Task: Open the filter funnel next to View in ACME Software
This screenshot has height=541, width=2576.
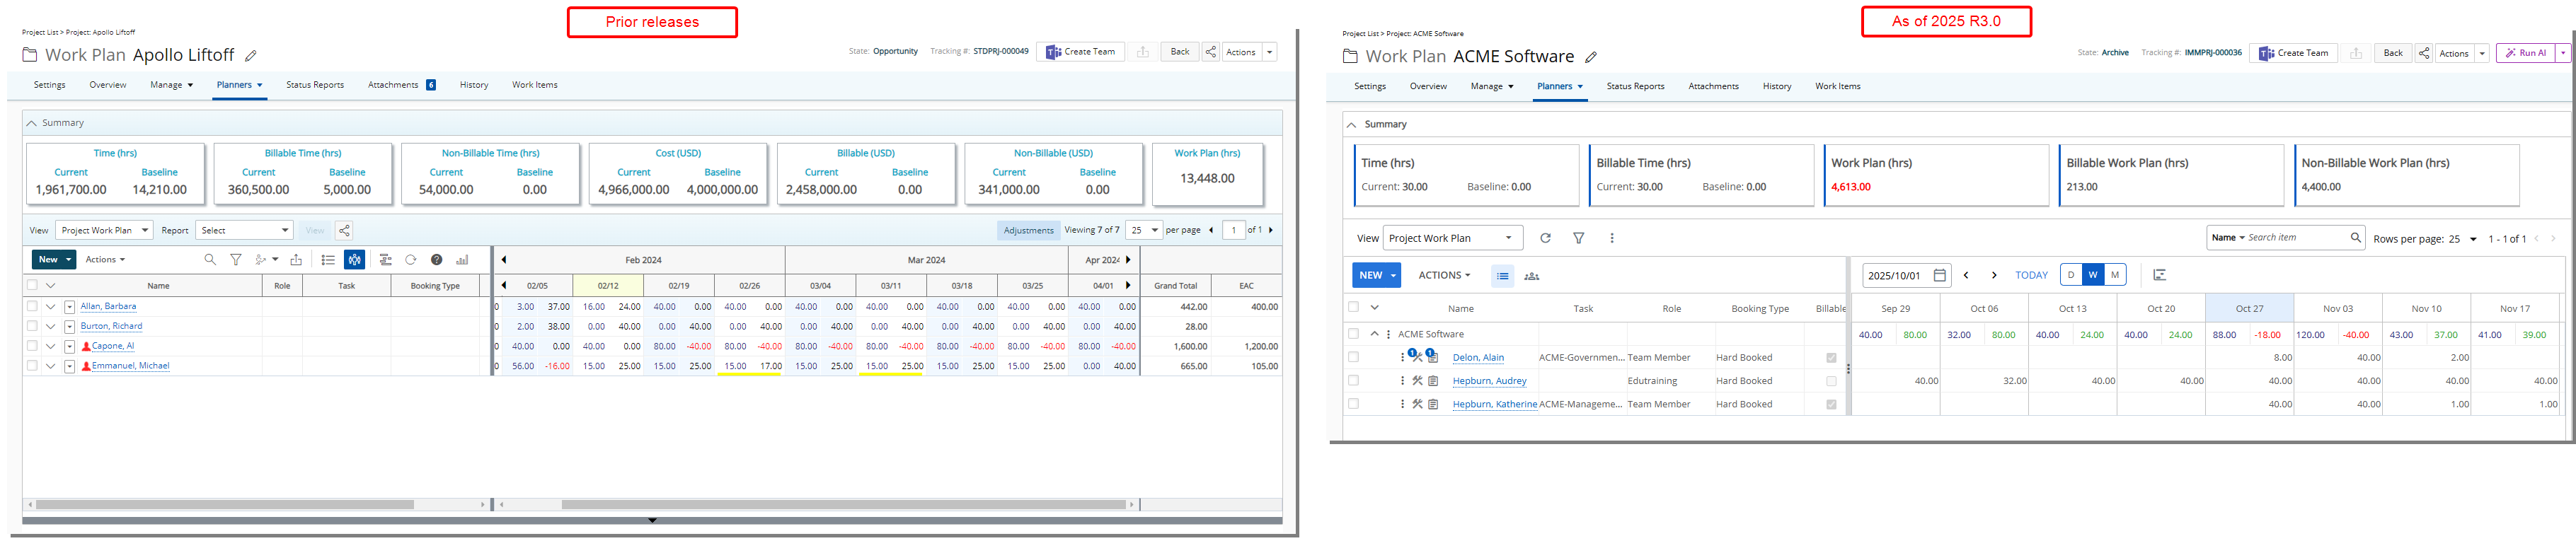Action: [1579, 238]
